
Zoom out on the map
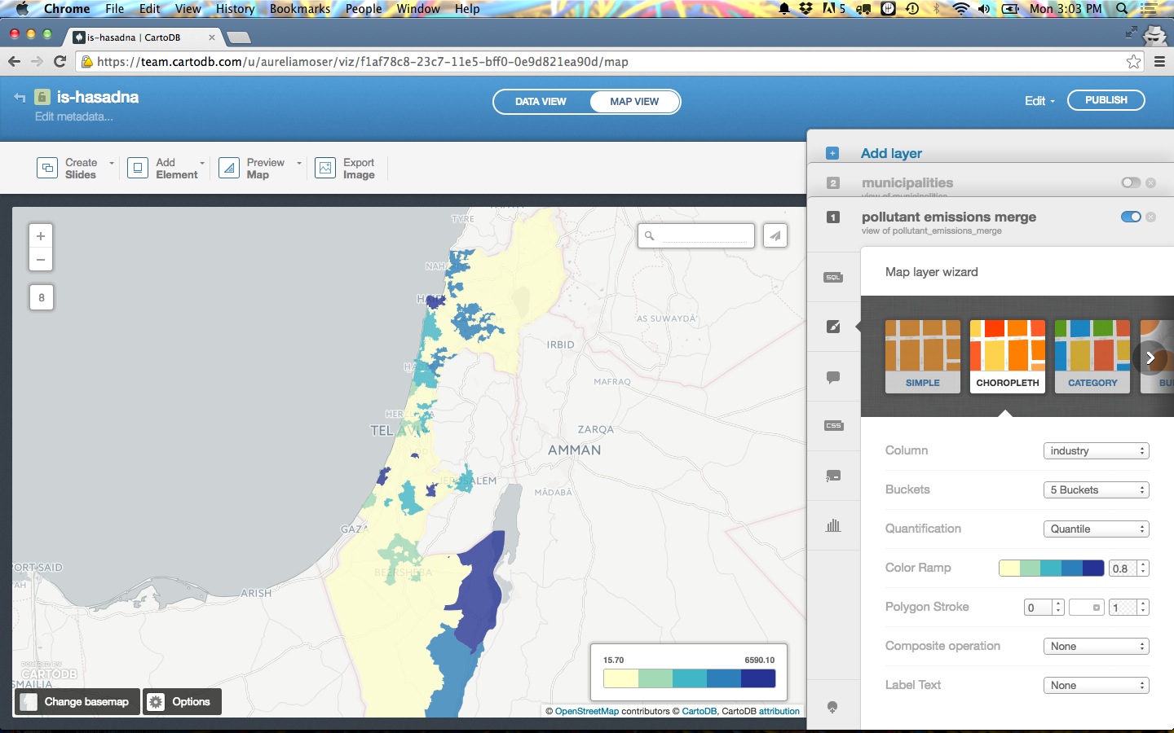pos(41,260)
